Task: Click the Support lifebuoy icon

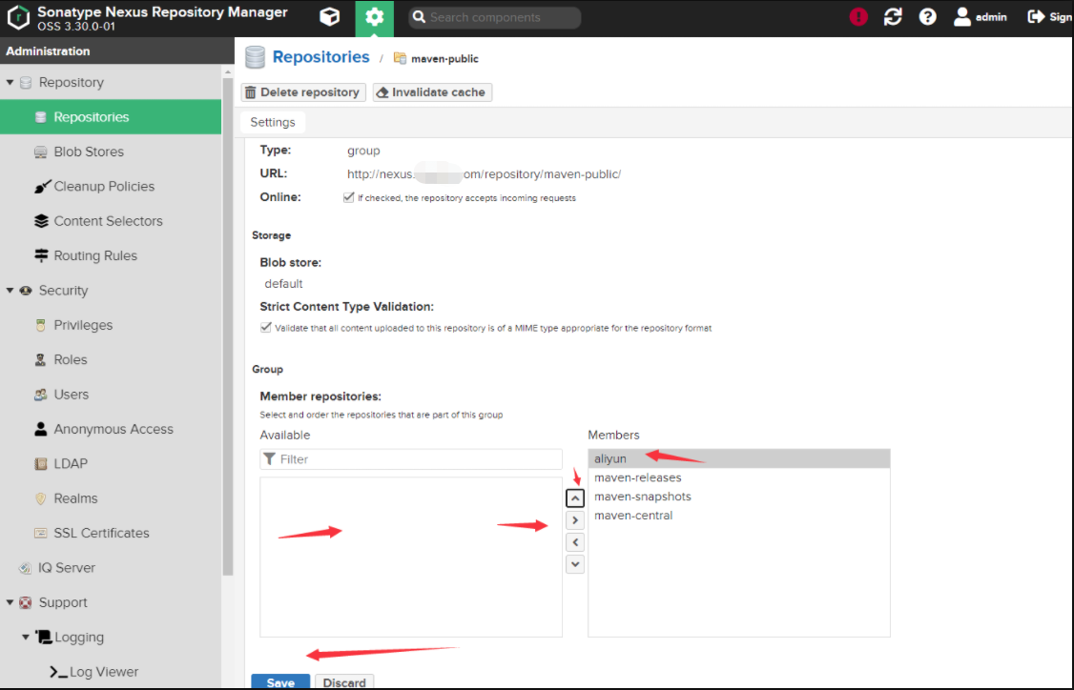Action: click(x=26, y=602)
